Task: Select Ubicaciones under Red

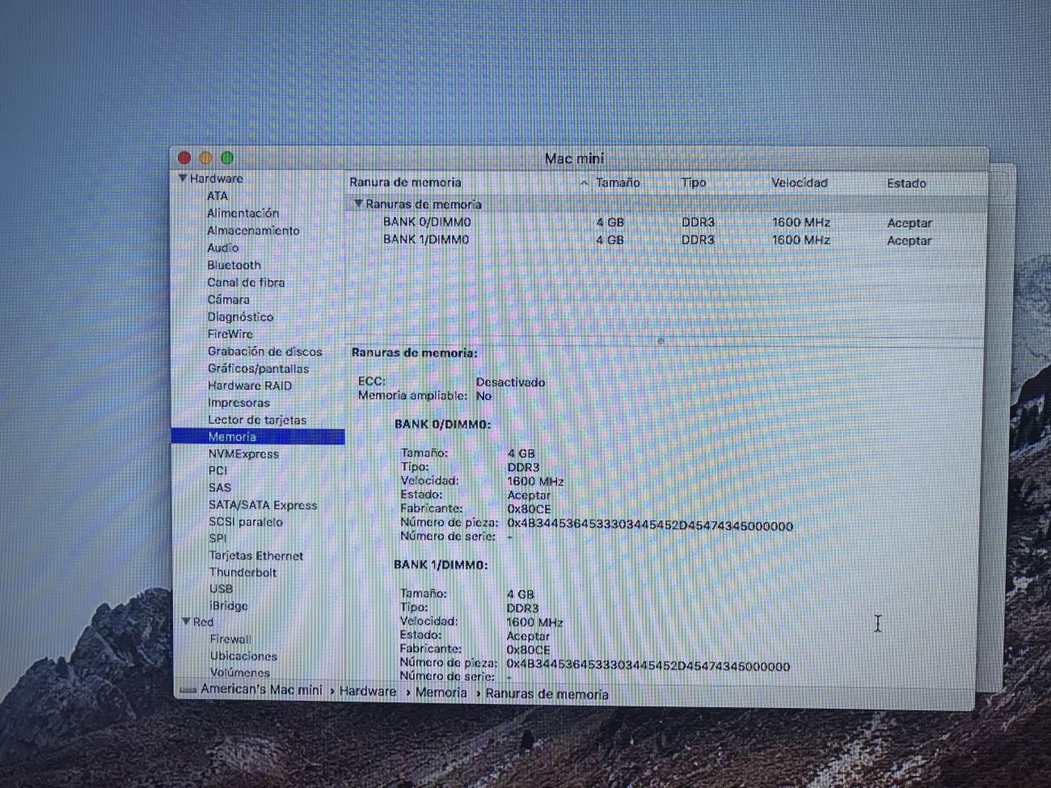Action: 243,656
